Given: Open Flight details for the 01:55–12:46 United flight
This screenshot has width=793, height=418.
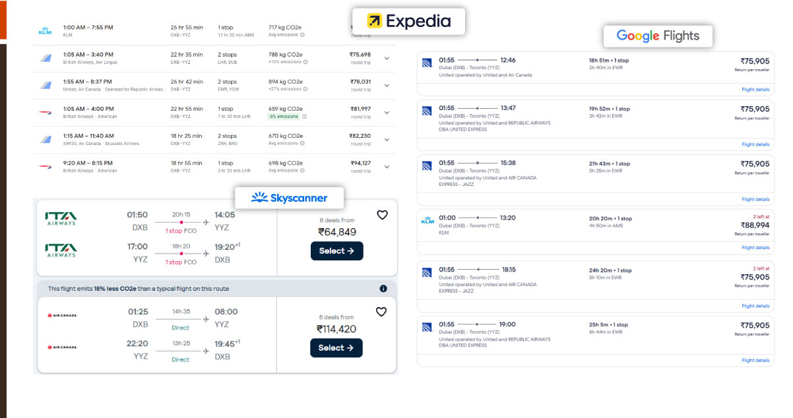Looking at the screenshot, I should (755, 90).
